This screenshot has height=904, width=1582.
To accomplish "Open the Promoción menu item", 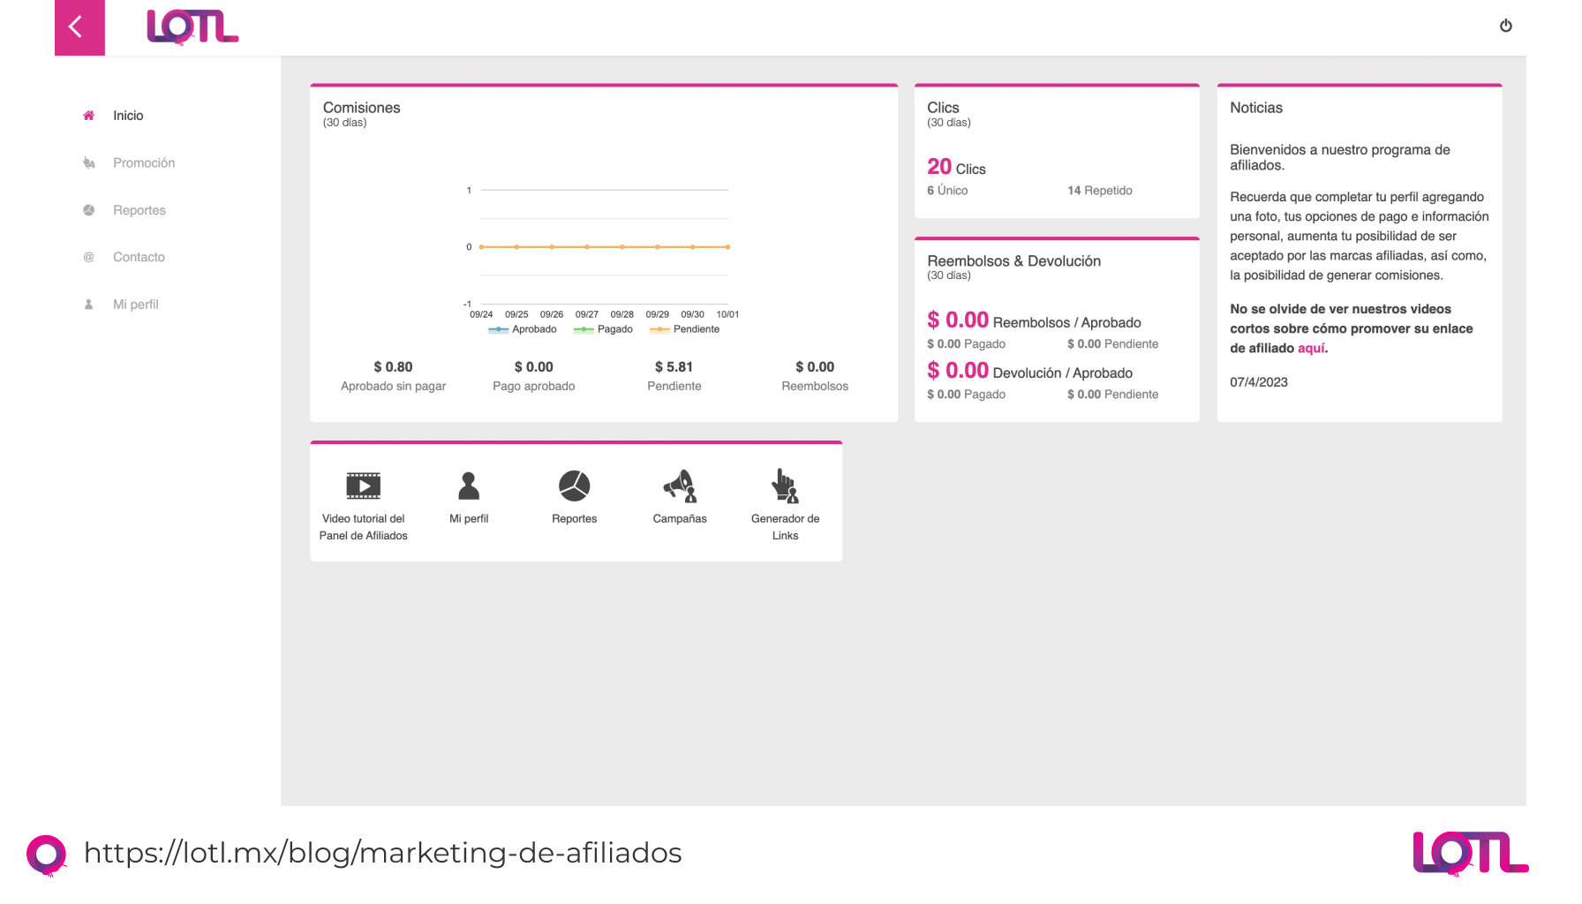I will tap(144, 163).
